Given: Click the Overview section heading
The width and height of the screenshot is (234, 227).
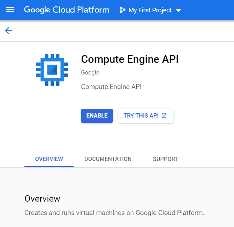Looking at the screenshot, I should click(x=42, y=198).
